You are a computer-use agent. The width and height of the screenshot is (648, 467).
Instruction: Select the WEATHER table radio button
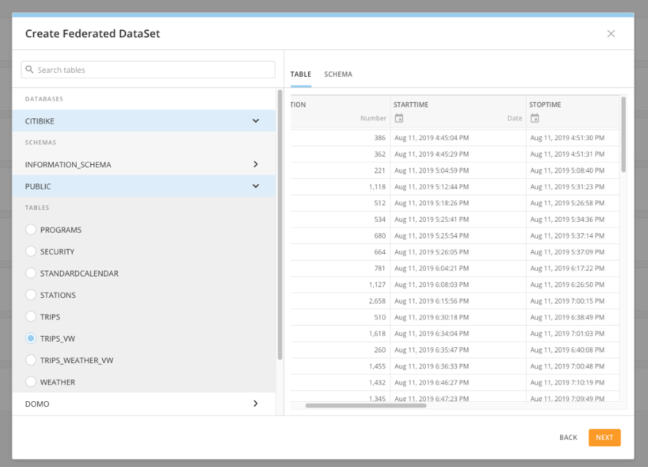coord(31,382)
